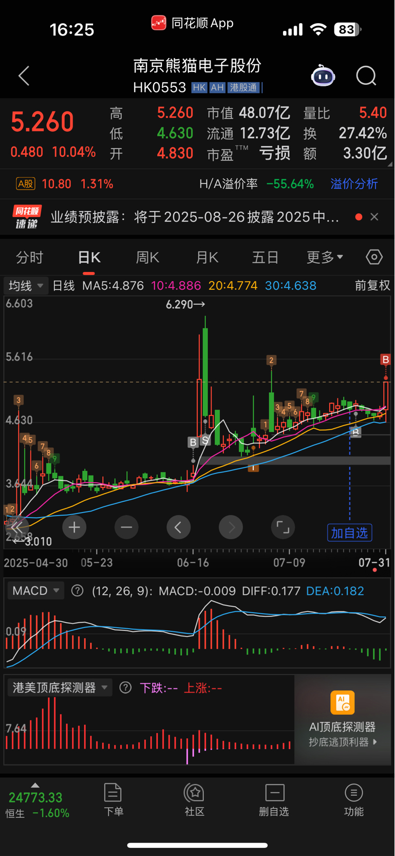
Task: Move chart right with arrow button
Action: tap(231, 527)
